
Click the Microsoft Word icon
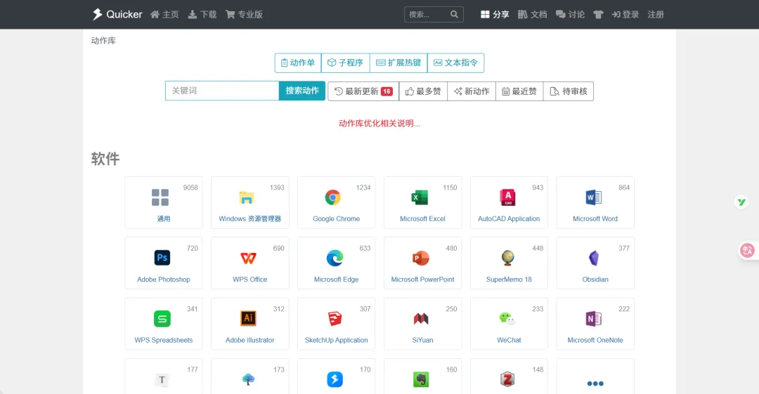594,197
